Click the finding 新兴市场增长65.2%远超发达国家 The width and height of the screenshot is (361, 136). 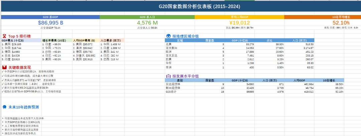[x=25, y=88]
